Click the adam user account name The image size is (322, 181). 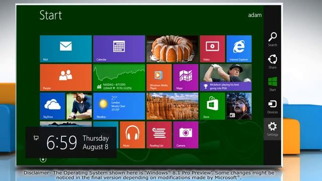pos(255,15)
